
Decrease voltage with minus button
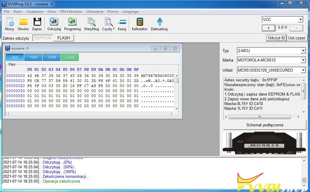296,28
